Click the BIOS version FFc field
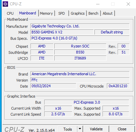This screenshot has height=132, width=136. pyautogui.click(x=80, y=80)
